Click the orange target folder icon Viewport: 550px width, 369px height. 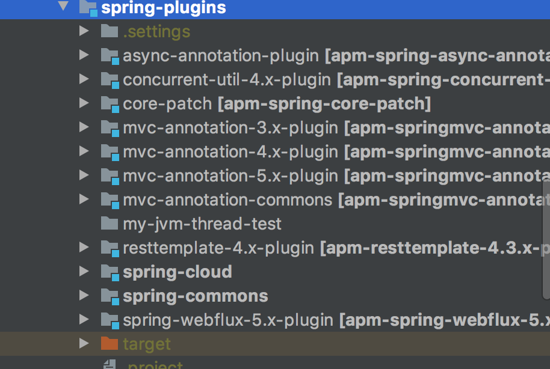[x=109, y=344]
